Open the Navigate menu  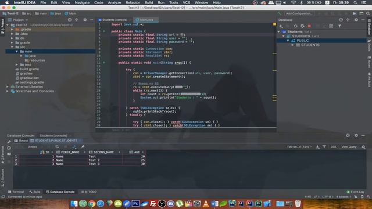coord(82,2)
